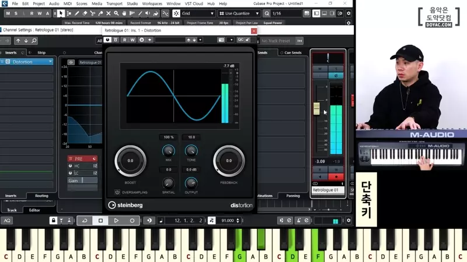
Task: Open the Use Quantize dropdown
Action: pyautogui.click(x=257, y=13)
